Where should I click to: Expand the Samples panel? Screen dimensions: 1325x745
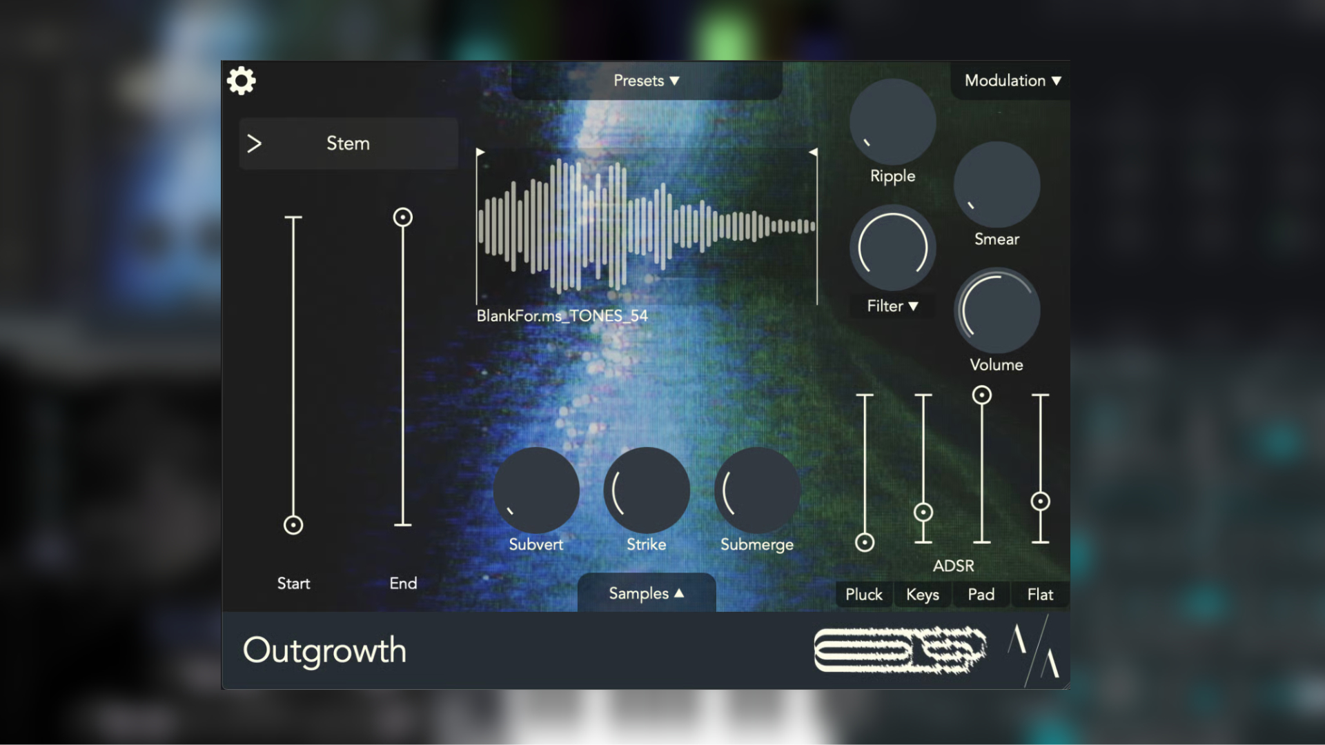point(646,593)
